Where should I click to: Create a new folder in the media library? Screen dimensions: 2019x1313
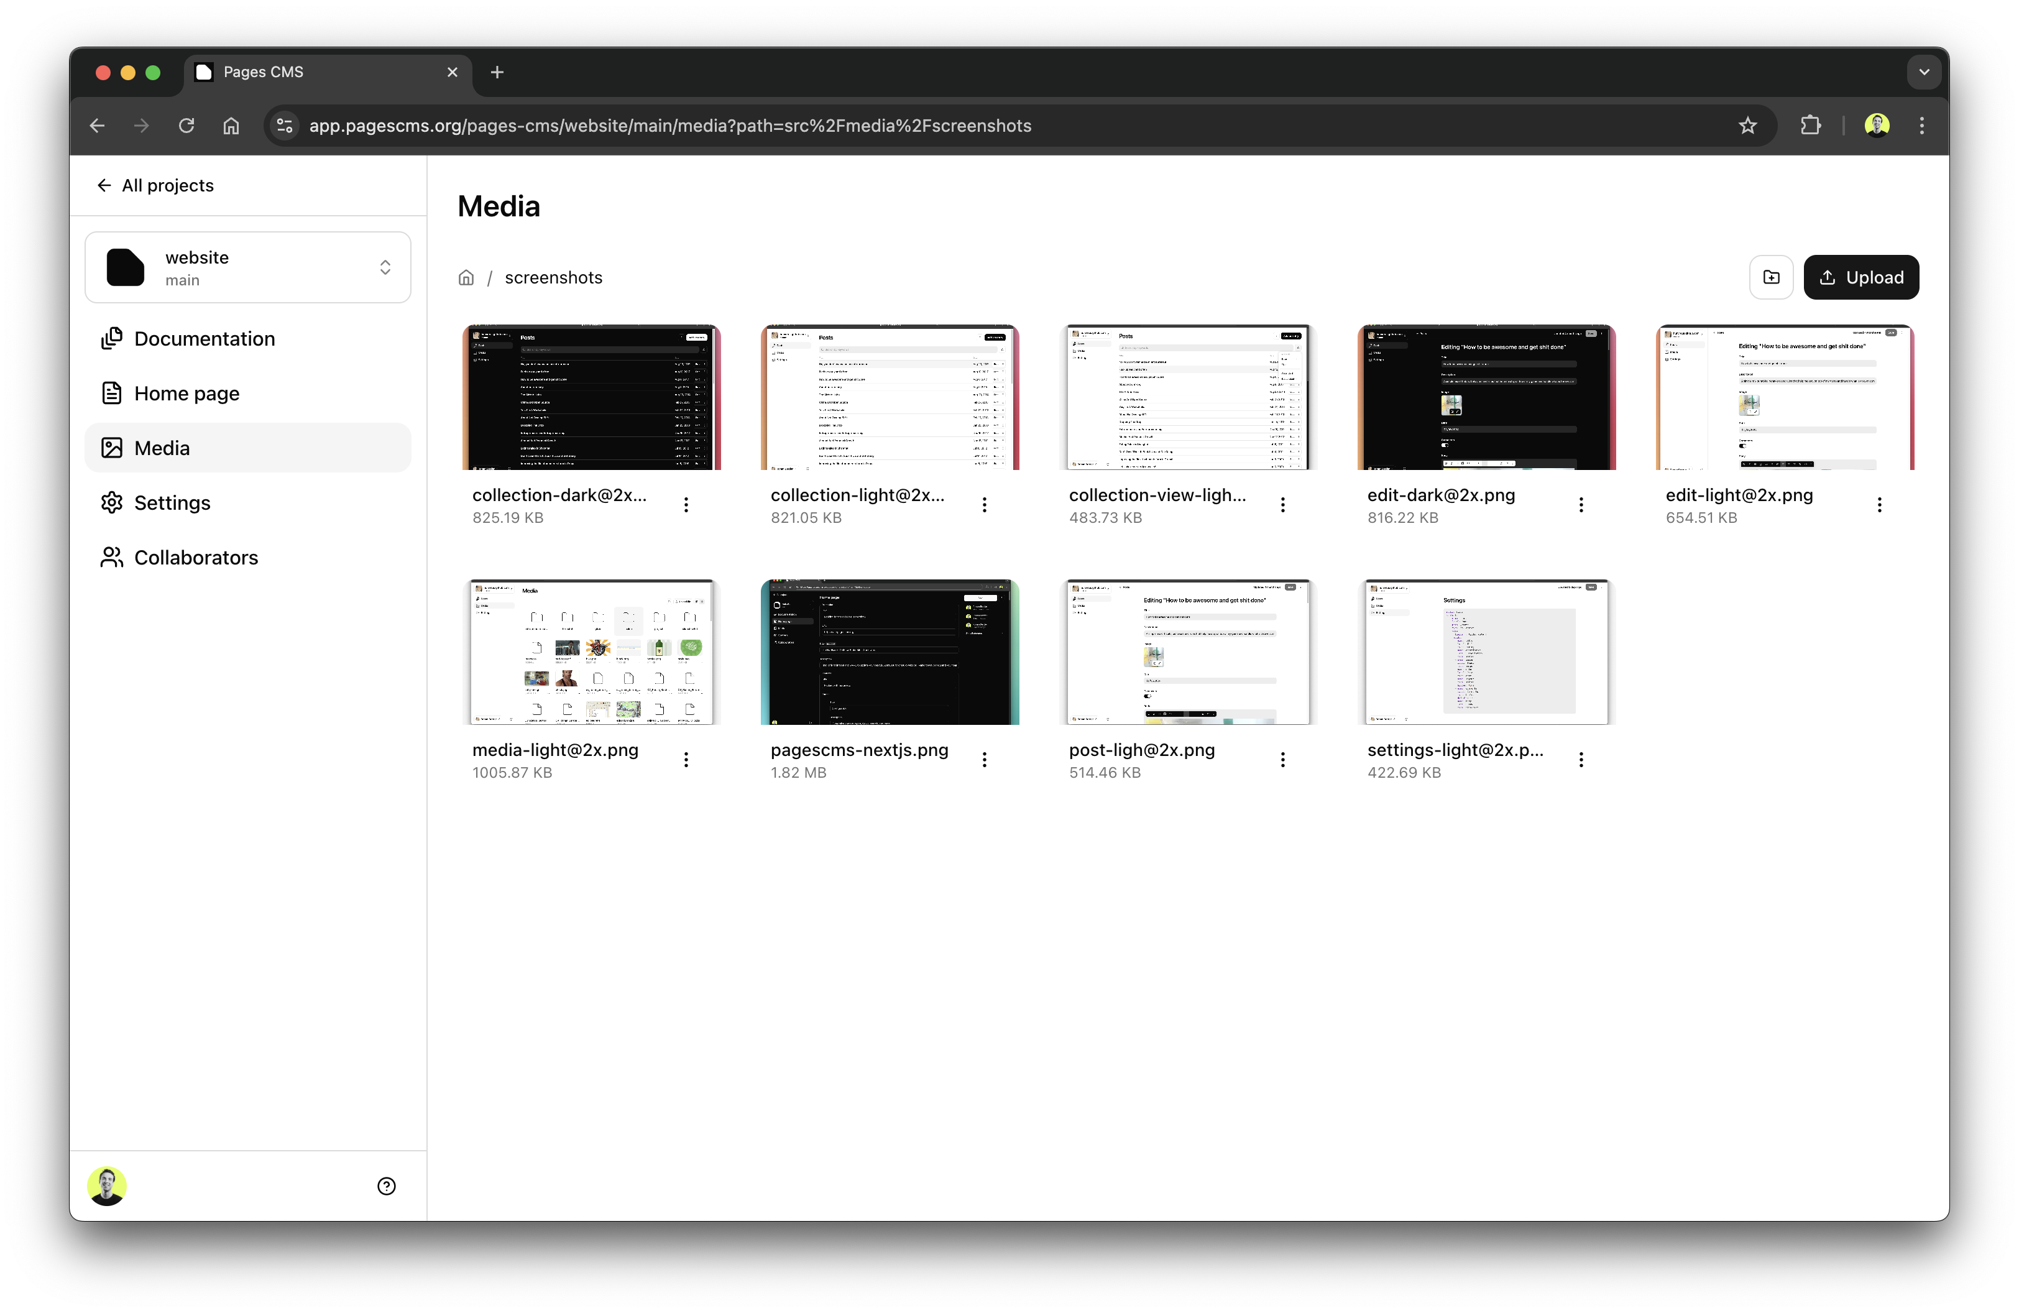pyautogui.click(x=1772, y=277)
